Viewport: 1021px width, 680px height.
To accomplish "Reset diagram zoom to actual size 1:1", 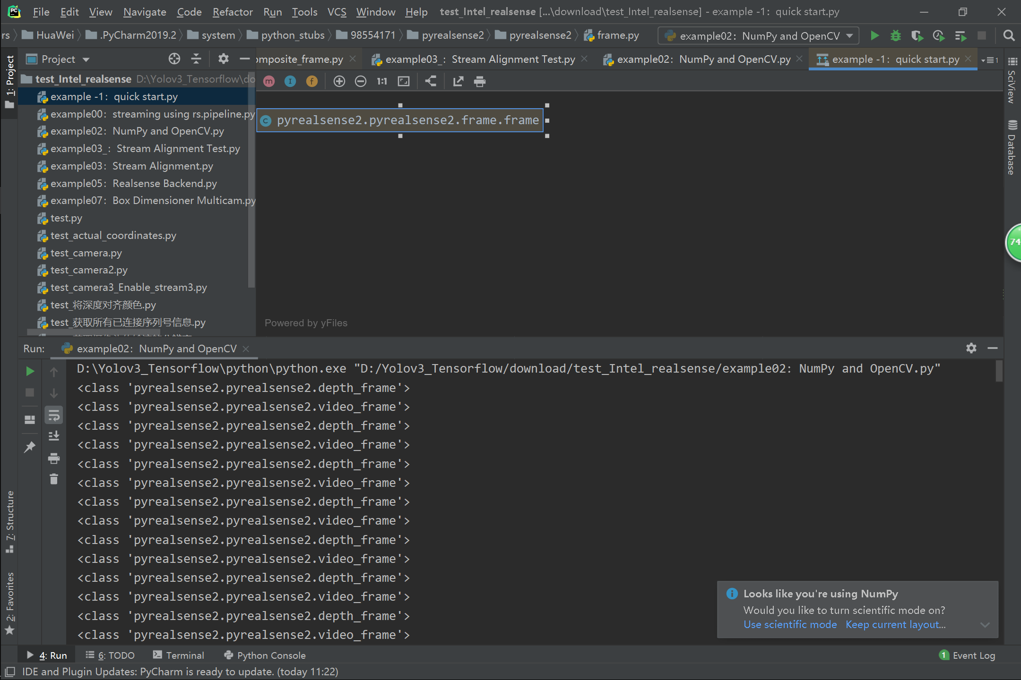I will point(381,81).
